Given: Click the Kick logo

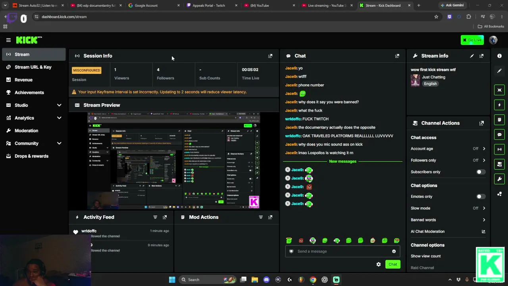Looking at the screenshot, I should (29, 40).
